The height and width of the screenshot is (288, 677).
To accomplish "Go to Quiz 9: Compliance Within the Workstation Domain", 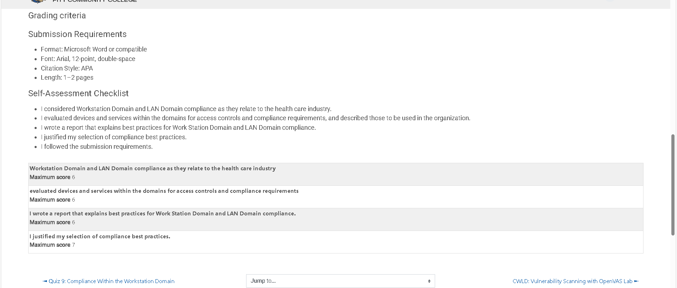I will [111, 281].
